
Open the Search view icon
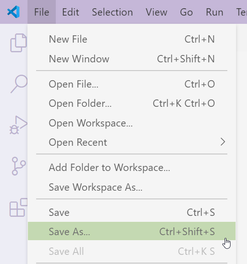pos(19,84)
